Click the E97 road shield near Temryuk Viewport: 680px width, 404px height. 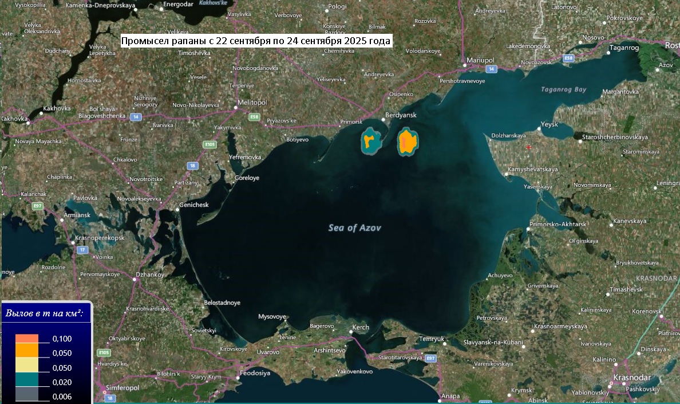pos(430,358)
